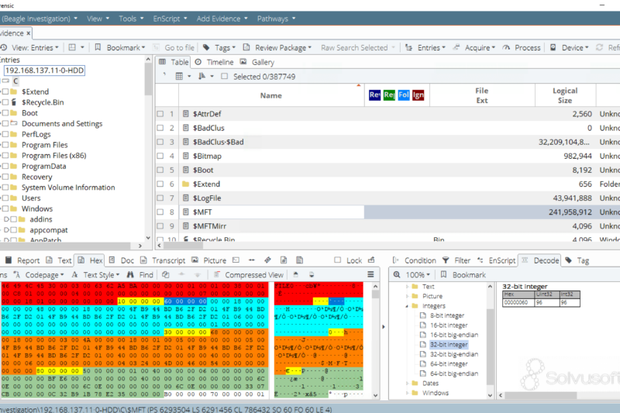620x413 pixels.
Task: Click the Bookmark icon in the top toolbar
Action: coord(98,47)
